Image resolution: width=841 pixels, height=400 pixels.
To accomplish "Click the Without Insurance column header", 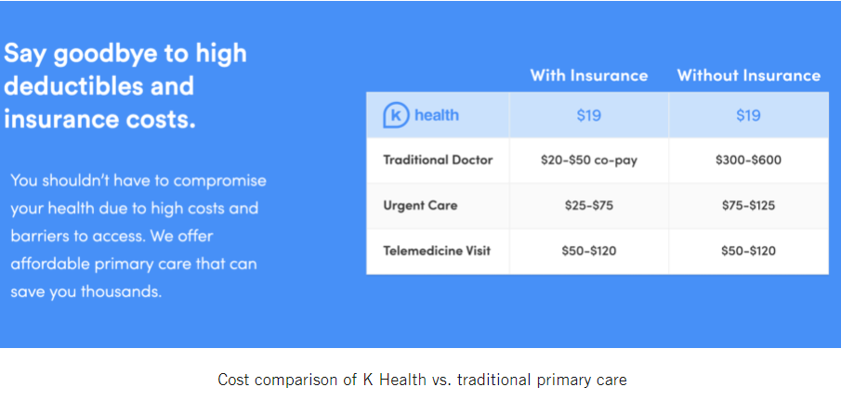I will pyautogui.click(x=749, y=75).
